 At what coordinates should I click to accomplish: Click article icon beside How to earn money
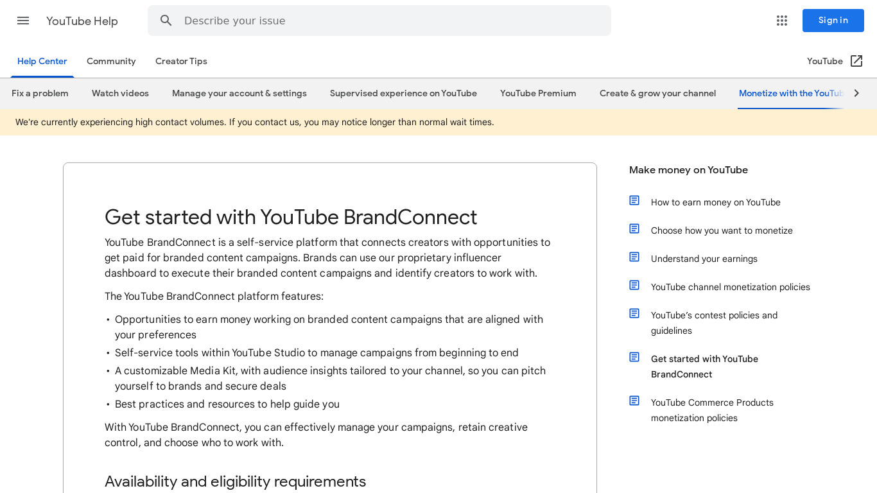click(x=634, y=201)
